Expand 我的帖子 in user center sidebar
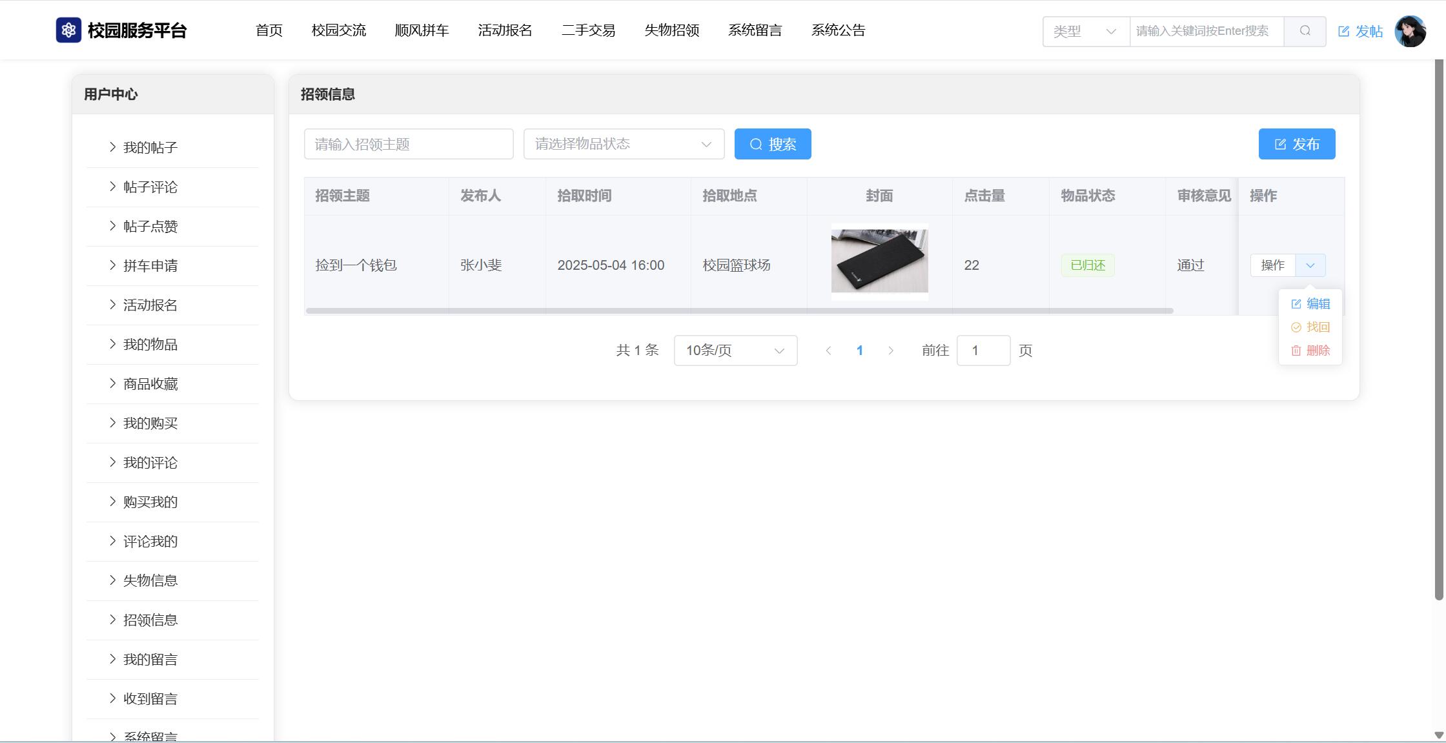Image resolution: width=1446 pixels, height=743 pixels. click(x=150, y=148)
